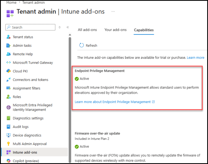
Task: Click the Endpoint Privilege Management heading
Action: (x=100, y=71)
